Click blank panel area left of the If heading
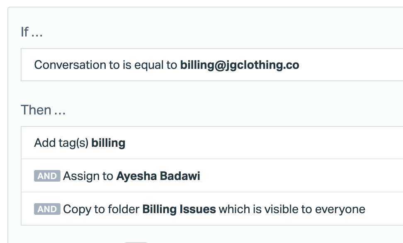 coord(13,32)
